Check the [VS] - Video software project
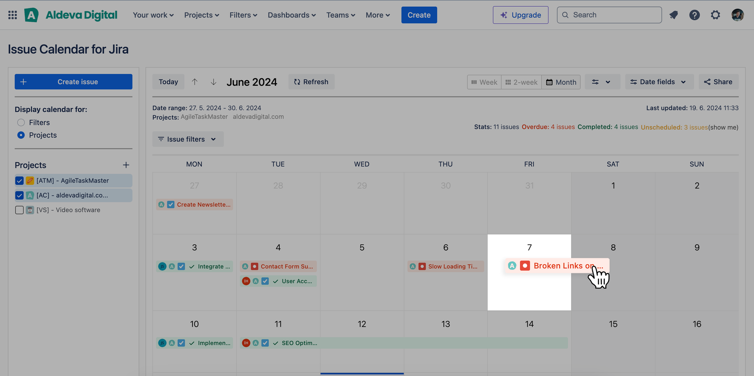The width and height of the screenshot is (754, 376). tap(19, 210)
